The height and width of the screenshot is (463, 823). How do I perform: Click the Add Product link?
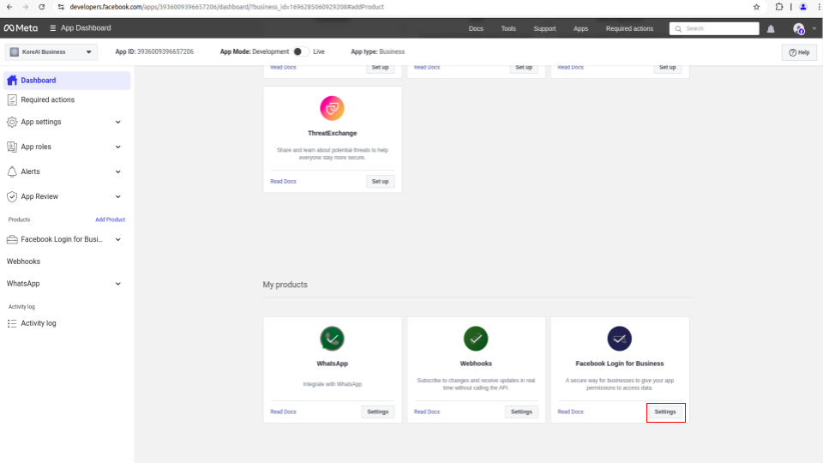coord(110,219)
